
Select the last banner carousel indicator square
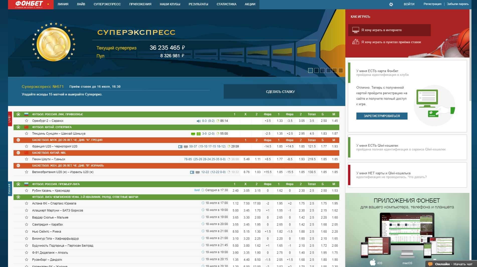pos(341,71)
